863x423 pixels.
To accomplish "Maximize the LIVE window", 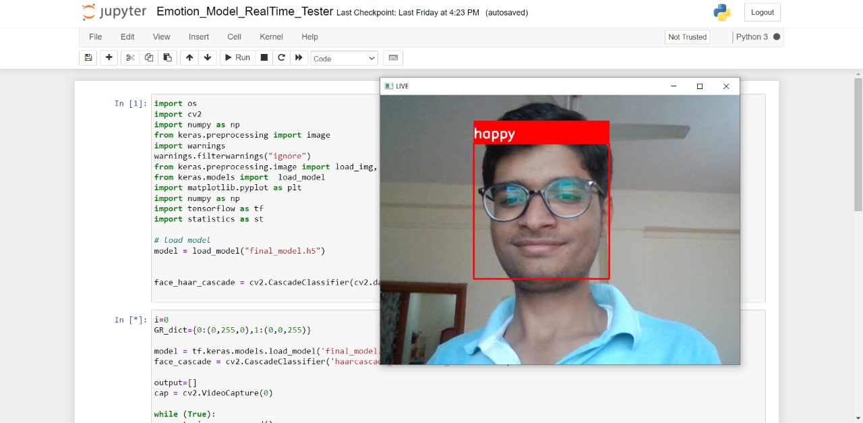I will tap(700, 86).
